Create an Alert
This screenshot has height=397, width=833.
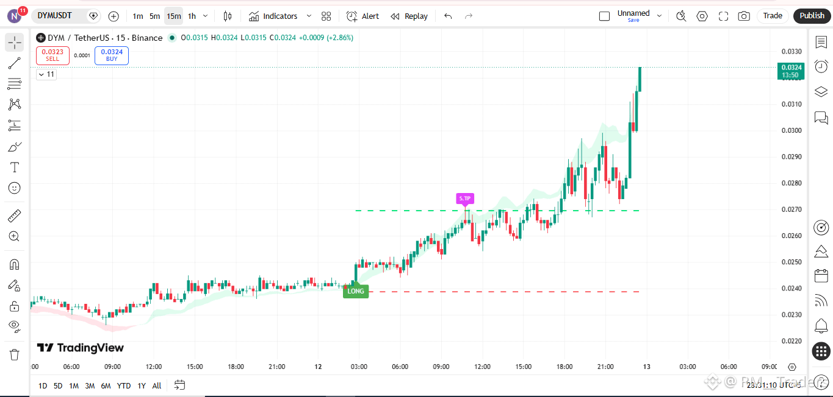[x=362, y=16]
